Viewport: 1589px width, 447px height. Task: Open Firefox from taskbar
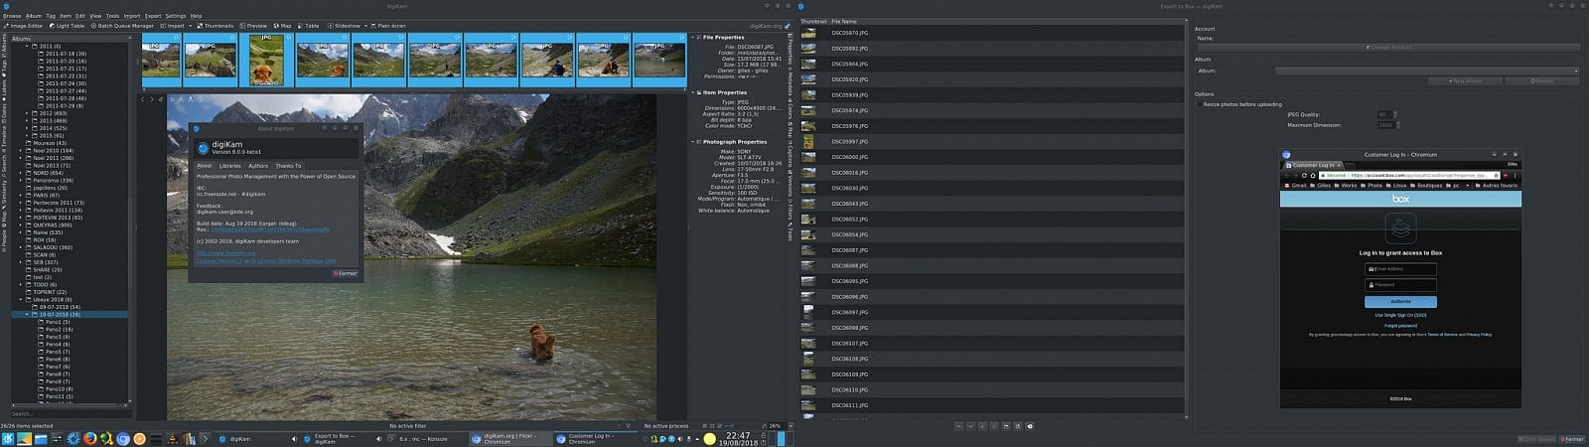[x=90, y=438]
